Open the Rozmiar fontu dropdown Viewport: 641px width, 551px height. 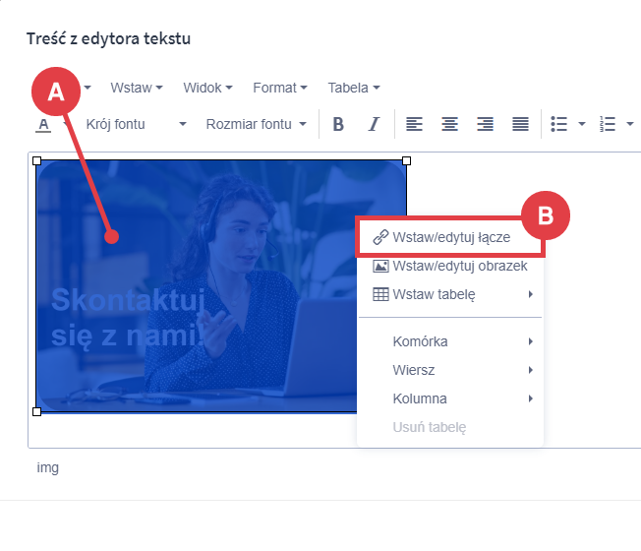coord(256,124)
